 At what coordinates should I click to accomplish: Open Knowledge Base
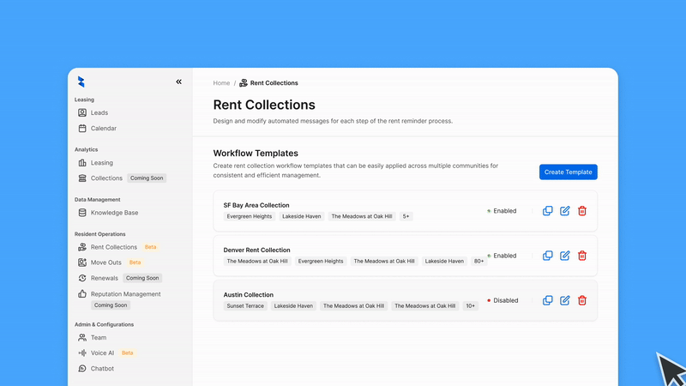pyautogui.click(x=114, y=213)
